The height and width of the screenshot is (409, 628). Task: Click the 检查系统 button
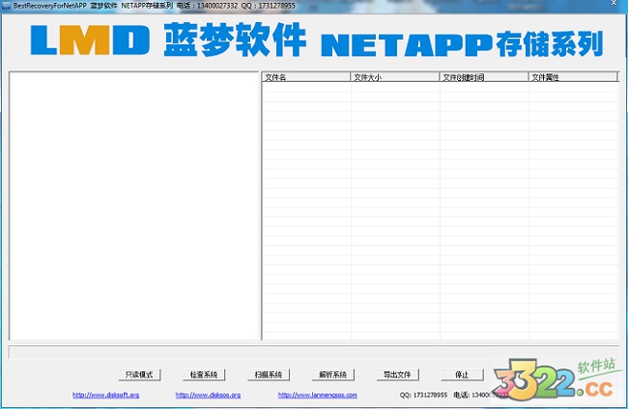coord(204,374)
